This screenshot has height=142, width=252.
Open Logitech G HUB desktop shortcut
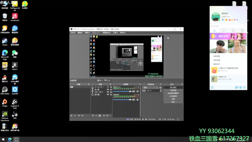15,104
